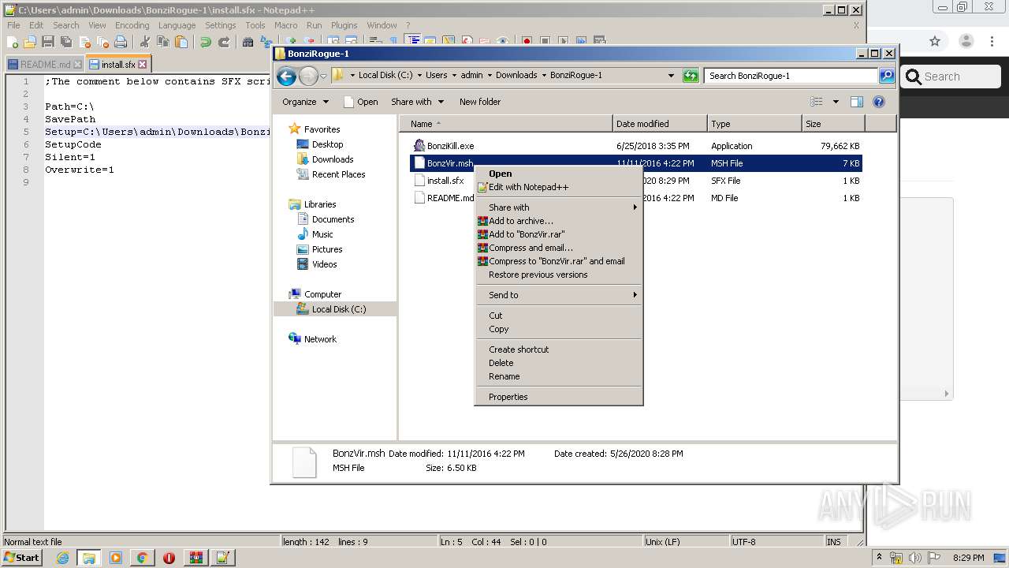Click Open file icon in Notepad++ toolbar
The image size is (1009, 568).
pos(30,42)
